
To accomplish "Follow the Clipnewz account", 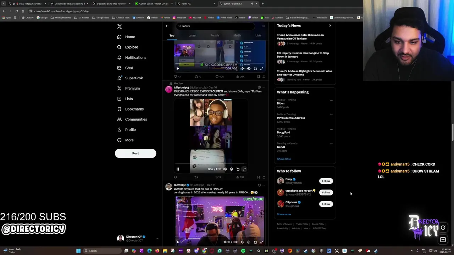I will [326, 204].
